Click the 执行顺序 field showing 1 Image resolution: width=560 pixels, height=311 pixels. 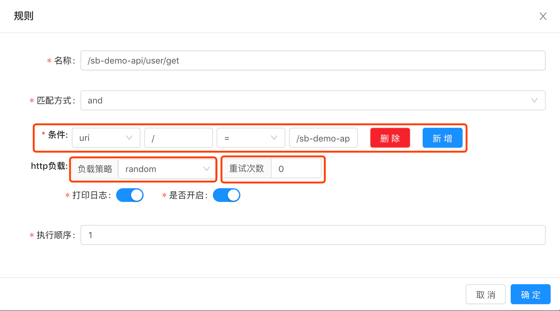(x=313, y=235)
